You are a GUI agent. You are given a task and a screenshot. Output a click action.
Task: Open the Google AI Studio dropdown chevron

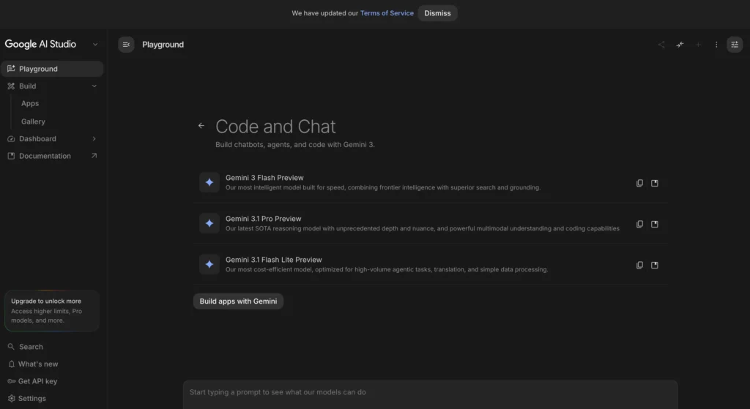pos(95,45)
